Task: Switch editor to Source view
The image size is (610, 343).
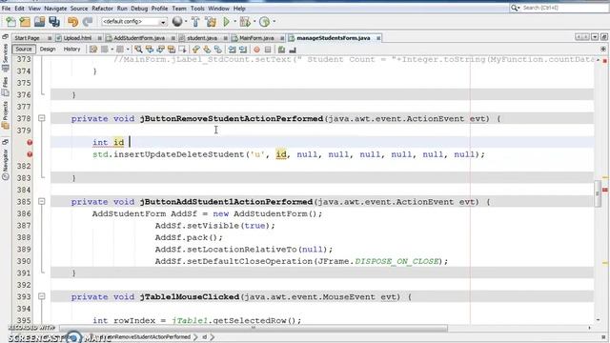Action: [x=24, y=49]
